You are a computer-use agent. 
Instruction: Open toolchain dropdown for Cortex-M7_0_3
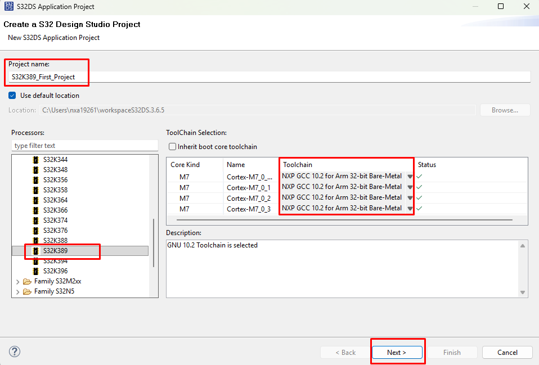pos(410,209)
